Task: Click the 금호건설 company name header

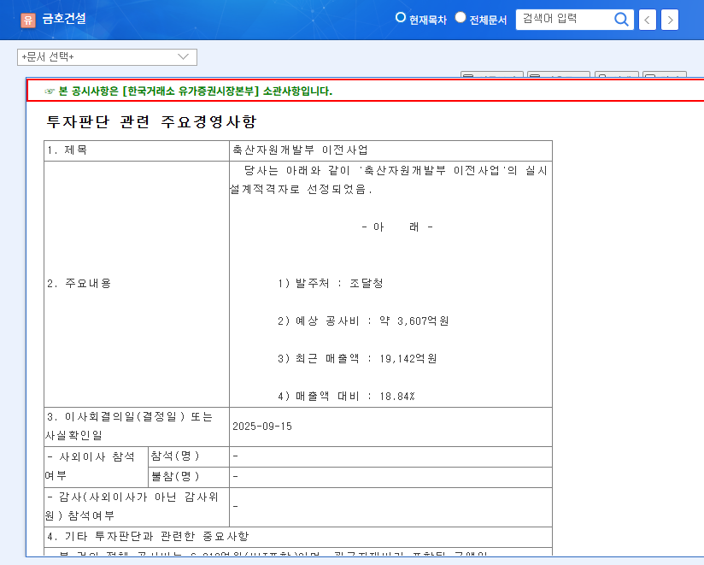Action: point(64,19)
